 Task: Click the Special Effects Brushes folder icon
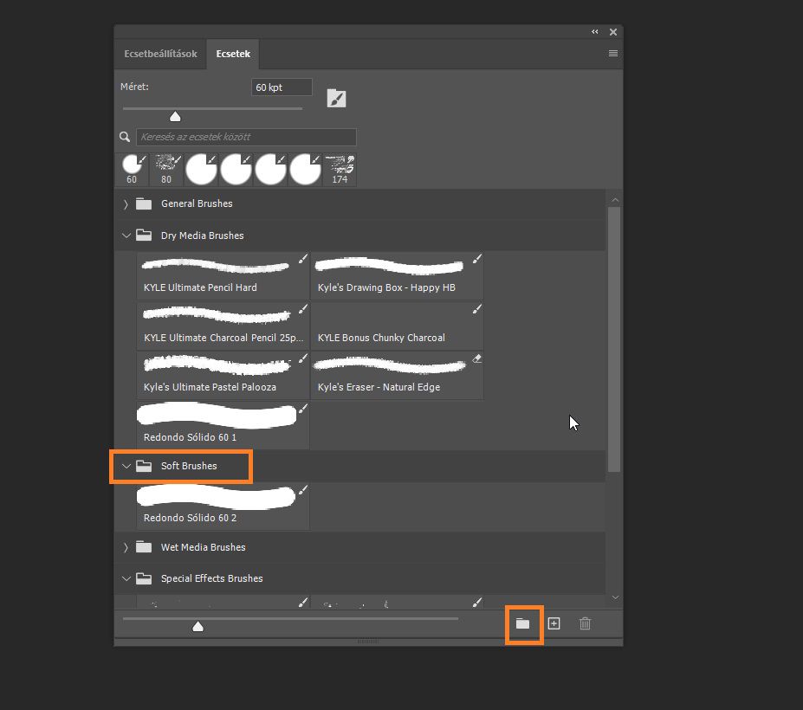(144, 578)
